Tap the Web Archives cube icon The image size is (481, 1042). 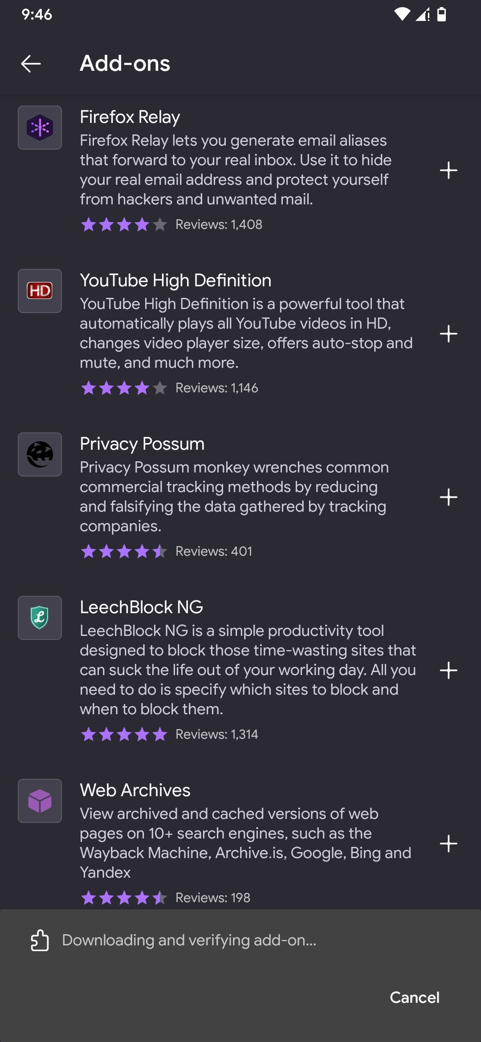[x=40, y=801]
